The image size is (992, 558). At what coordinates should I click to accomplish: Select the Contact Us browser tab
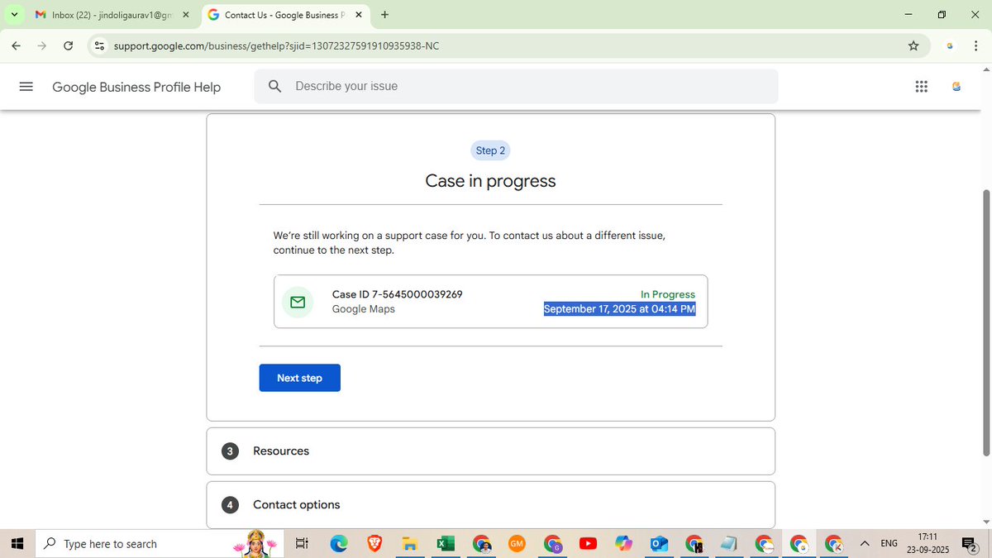coord(285,15)
